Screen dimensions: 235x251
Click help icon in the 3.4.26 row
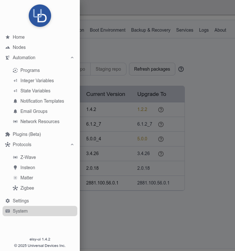pyautogui.click(x=161, y=154)
